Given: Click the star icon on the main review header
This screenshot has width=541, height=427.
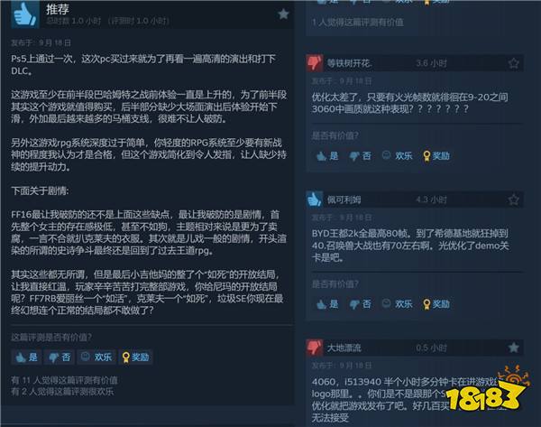Looking at the screenshot, I should pos(283,14).
